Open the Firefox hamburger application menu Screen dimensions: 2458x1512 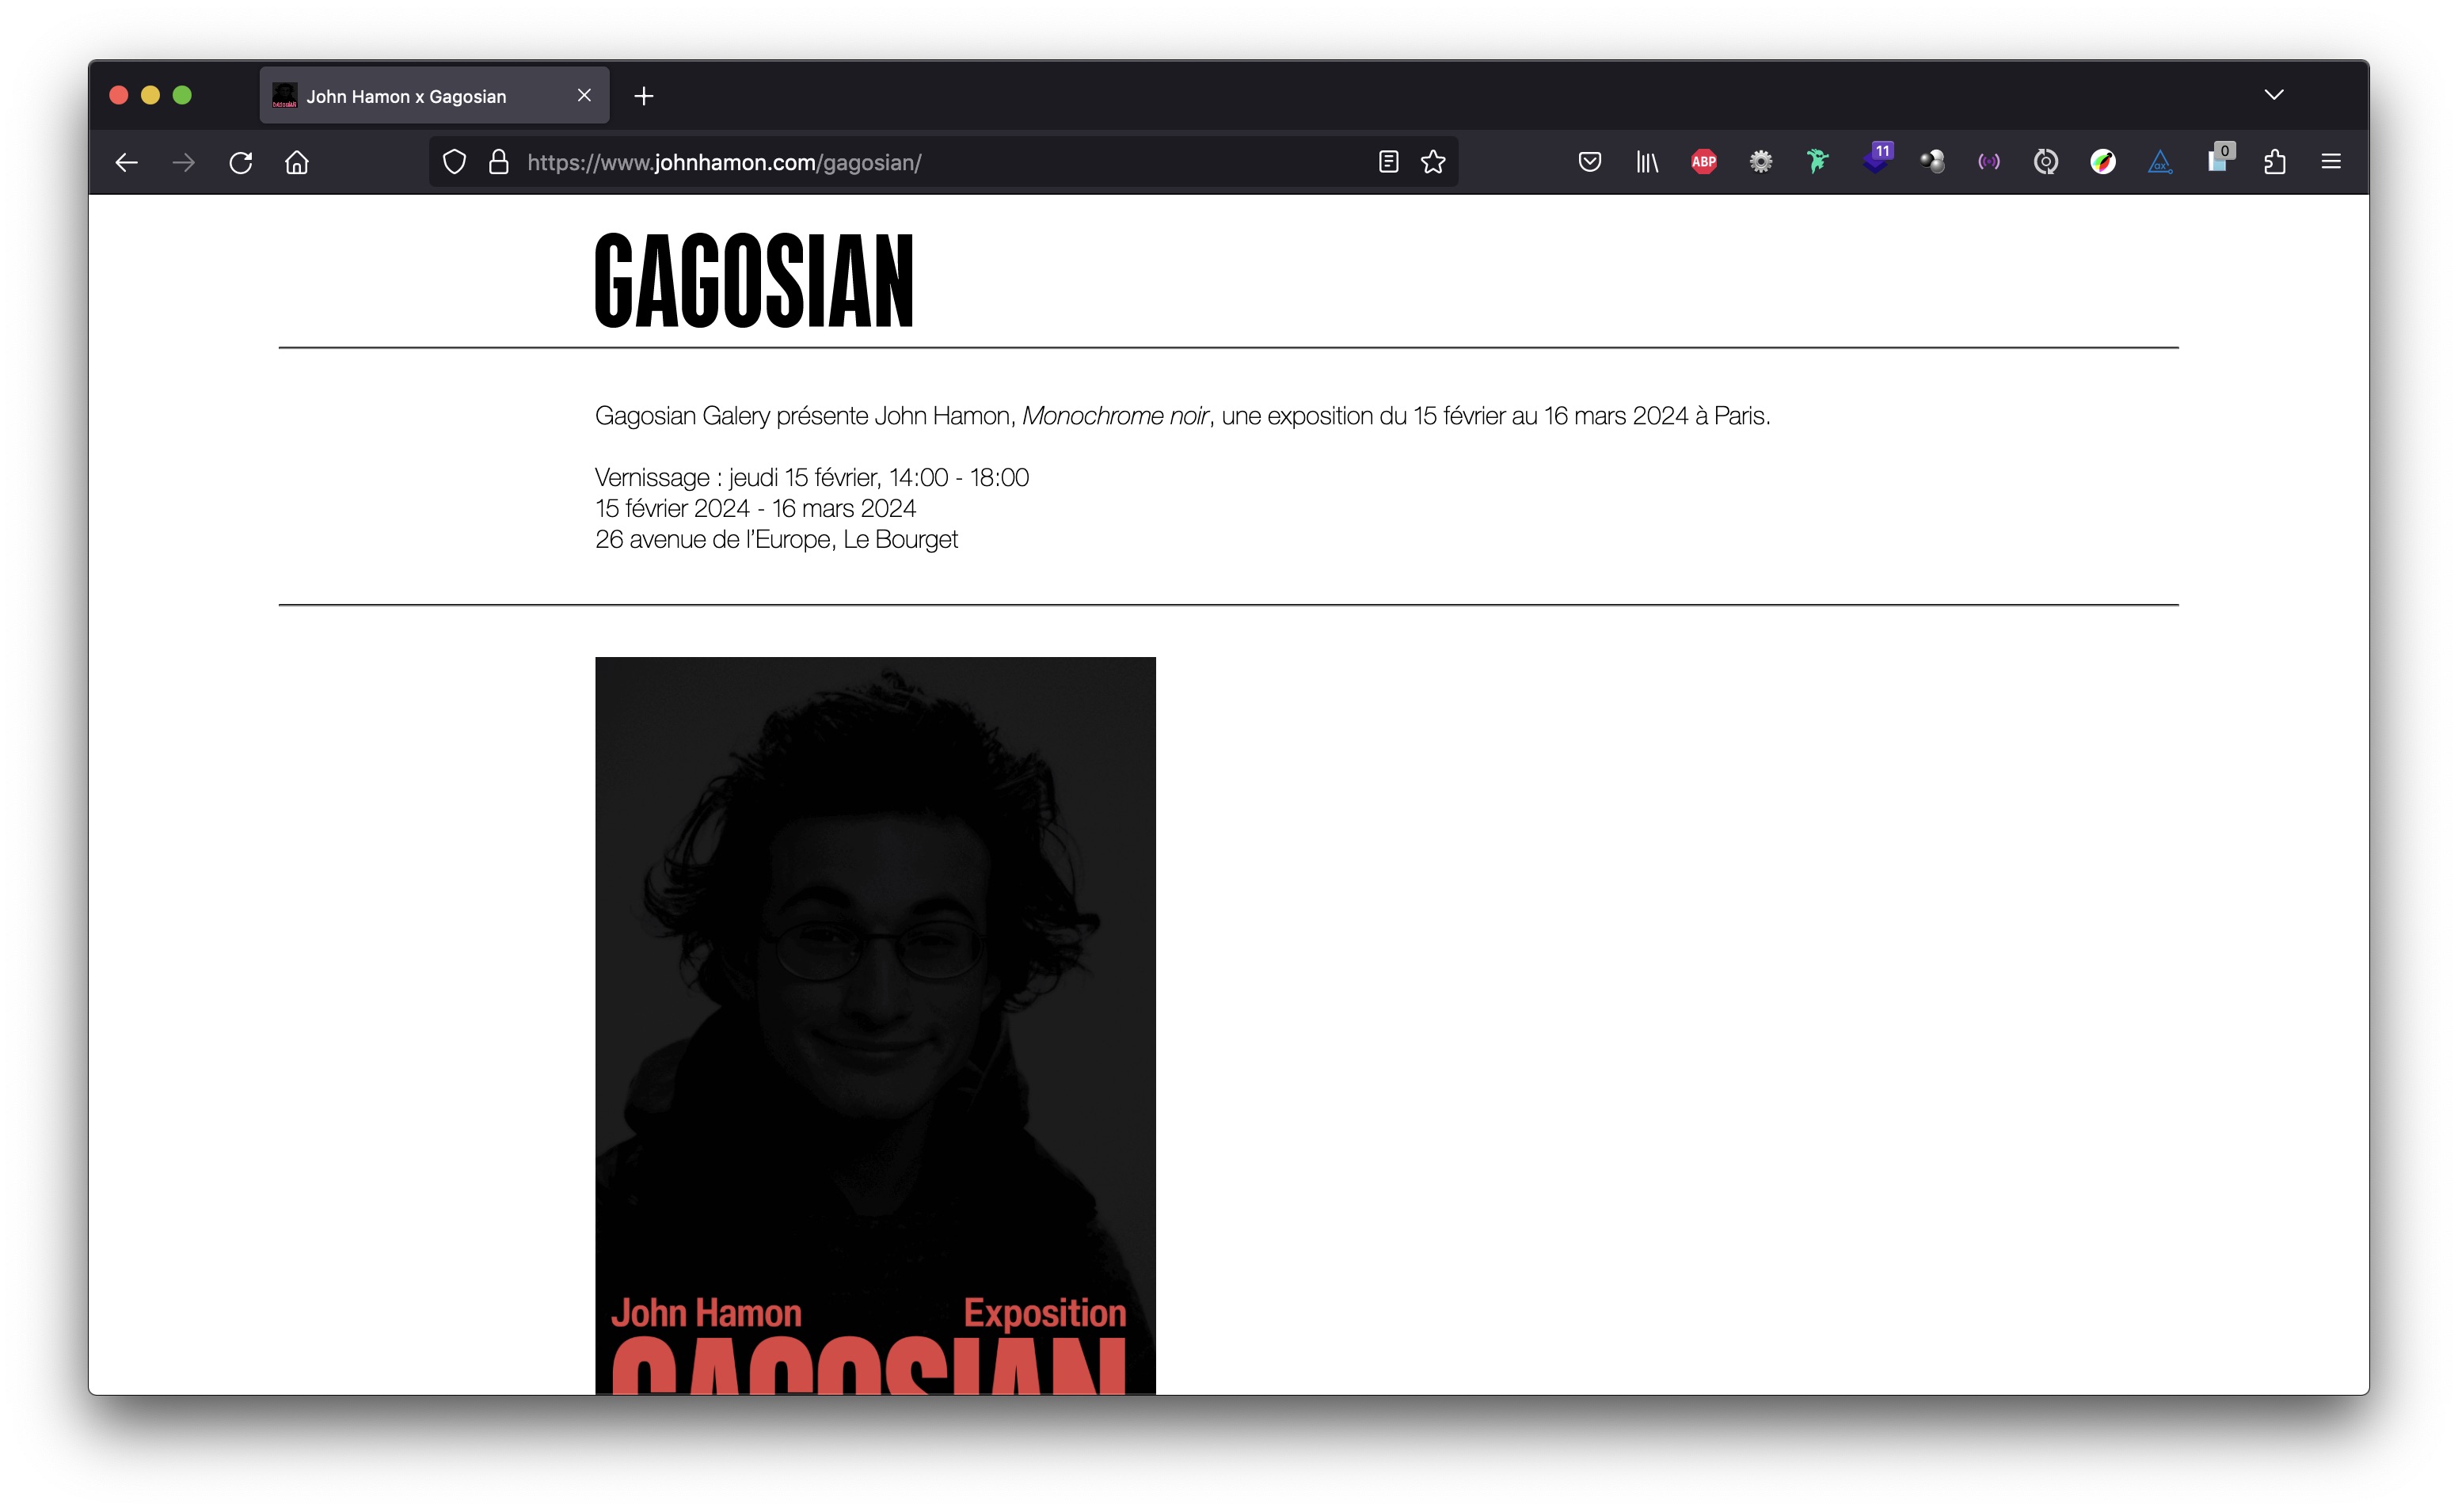tap(2331, 162)
